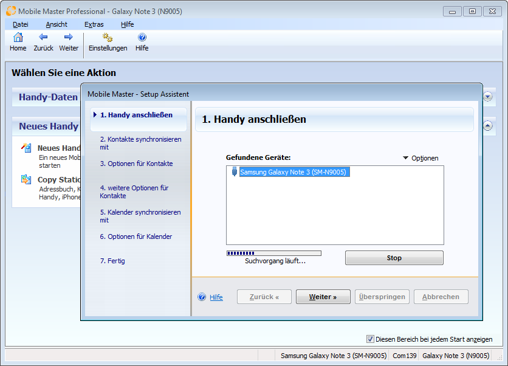Open the Optionen dropdown above the device list

pyautogui.click(x=420, y=158)
